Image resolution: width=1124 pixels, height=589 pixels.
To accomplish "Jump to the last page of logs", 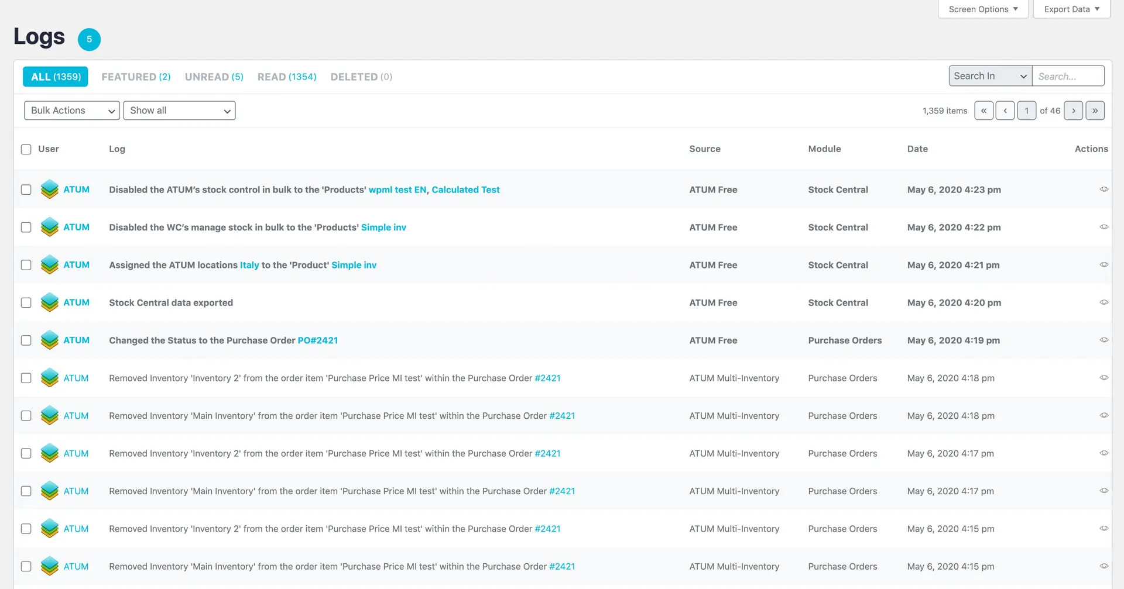I will pos(1095,111).
